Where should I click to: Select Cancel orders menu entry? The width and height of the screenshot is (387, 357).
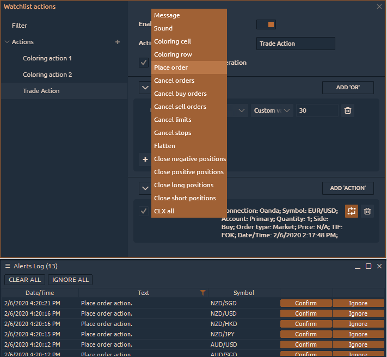pos(189,81)
